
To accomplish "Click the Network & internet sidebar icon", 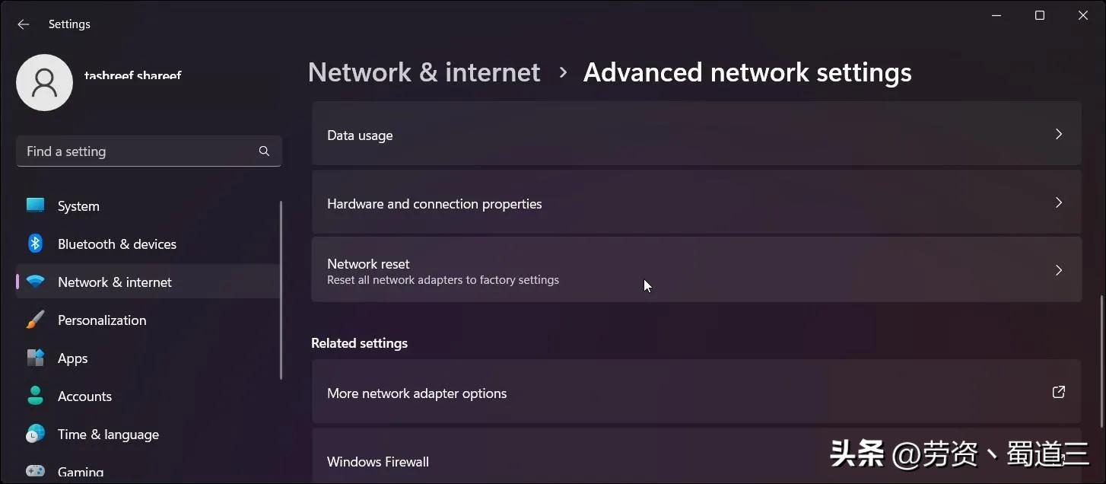I will point(35,282).
